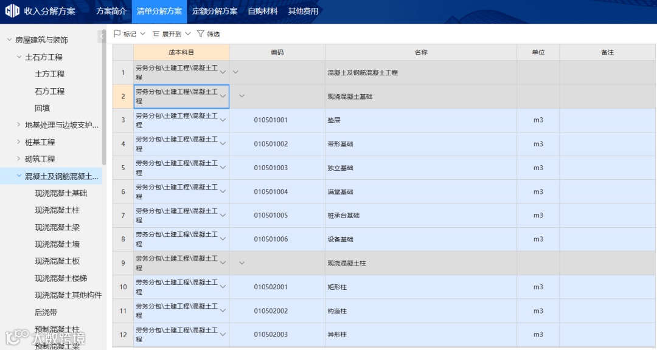The image size is (657, 350).
Task: Open 成本科目 dropdown in row 1
Action: click(223, 72)
